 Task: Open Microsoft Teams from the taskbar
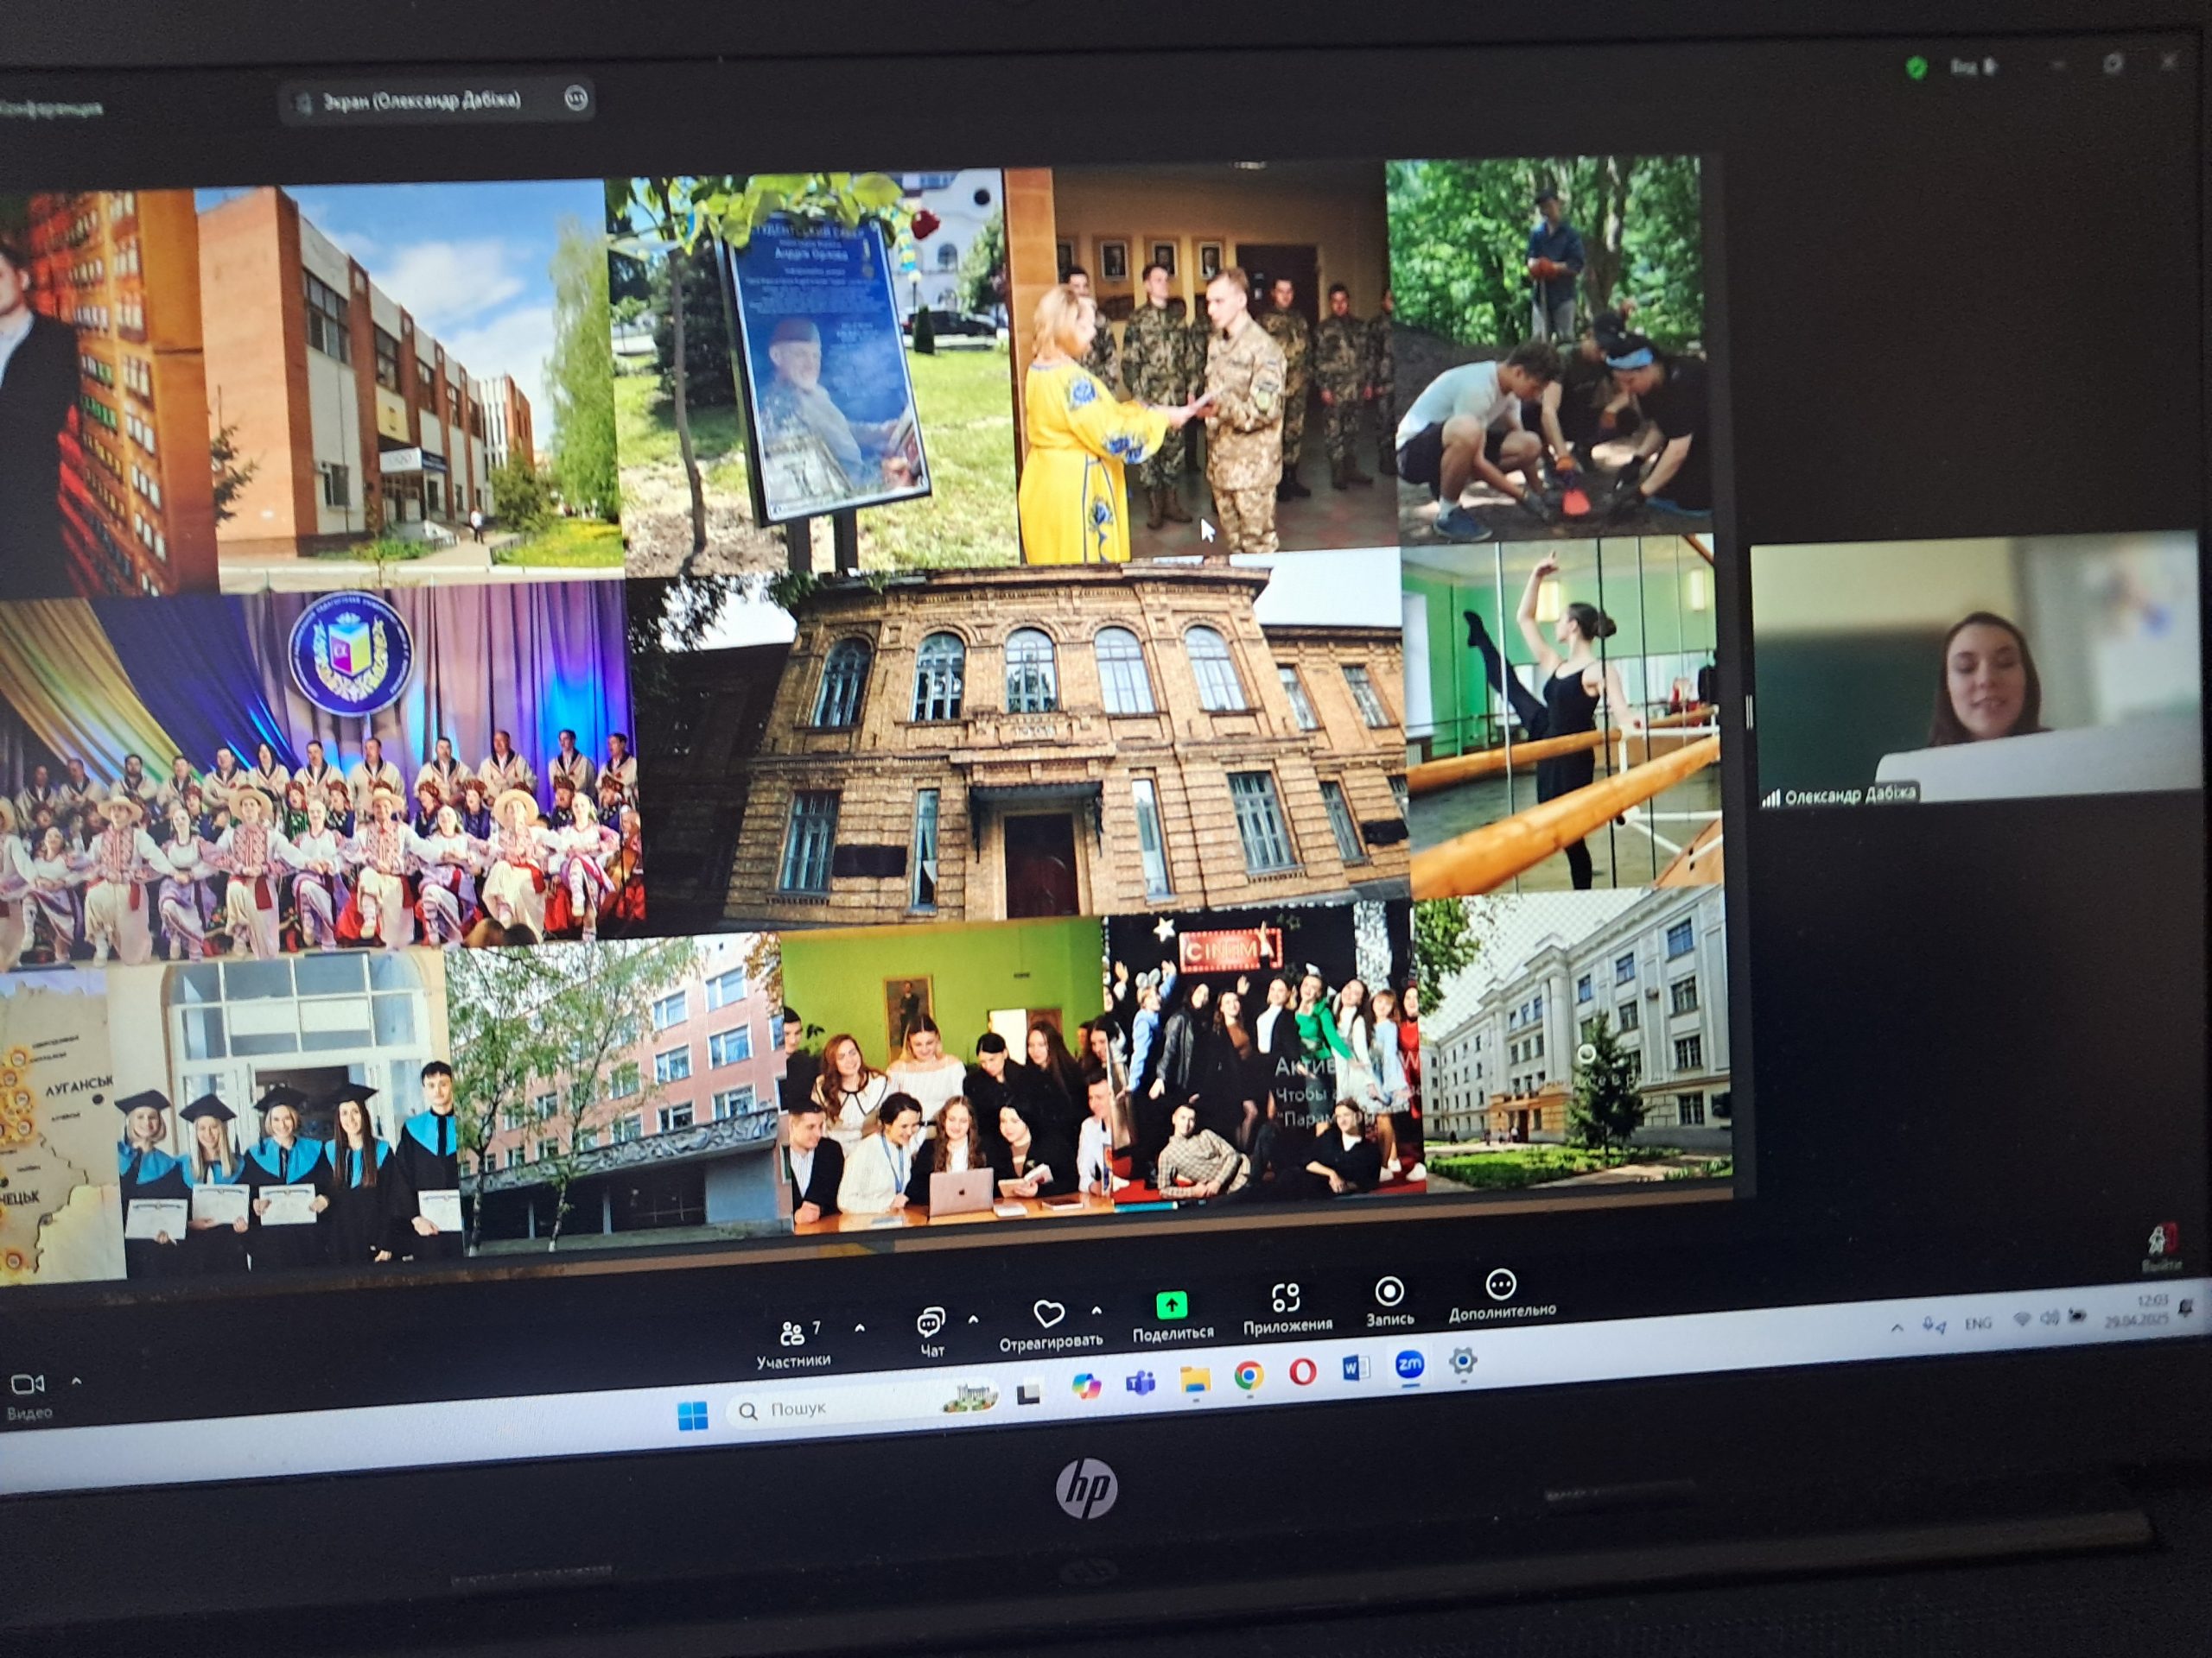[1140, 1384]
